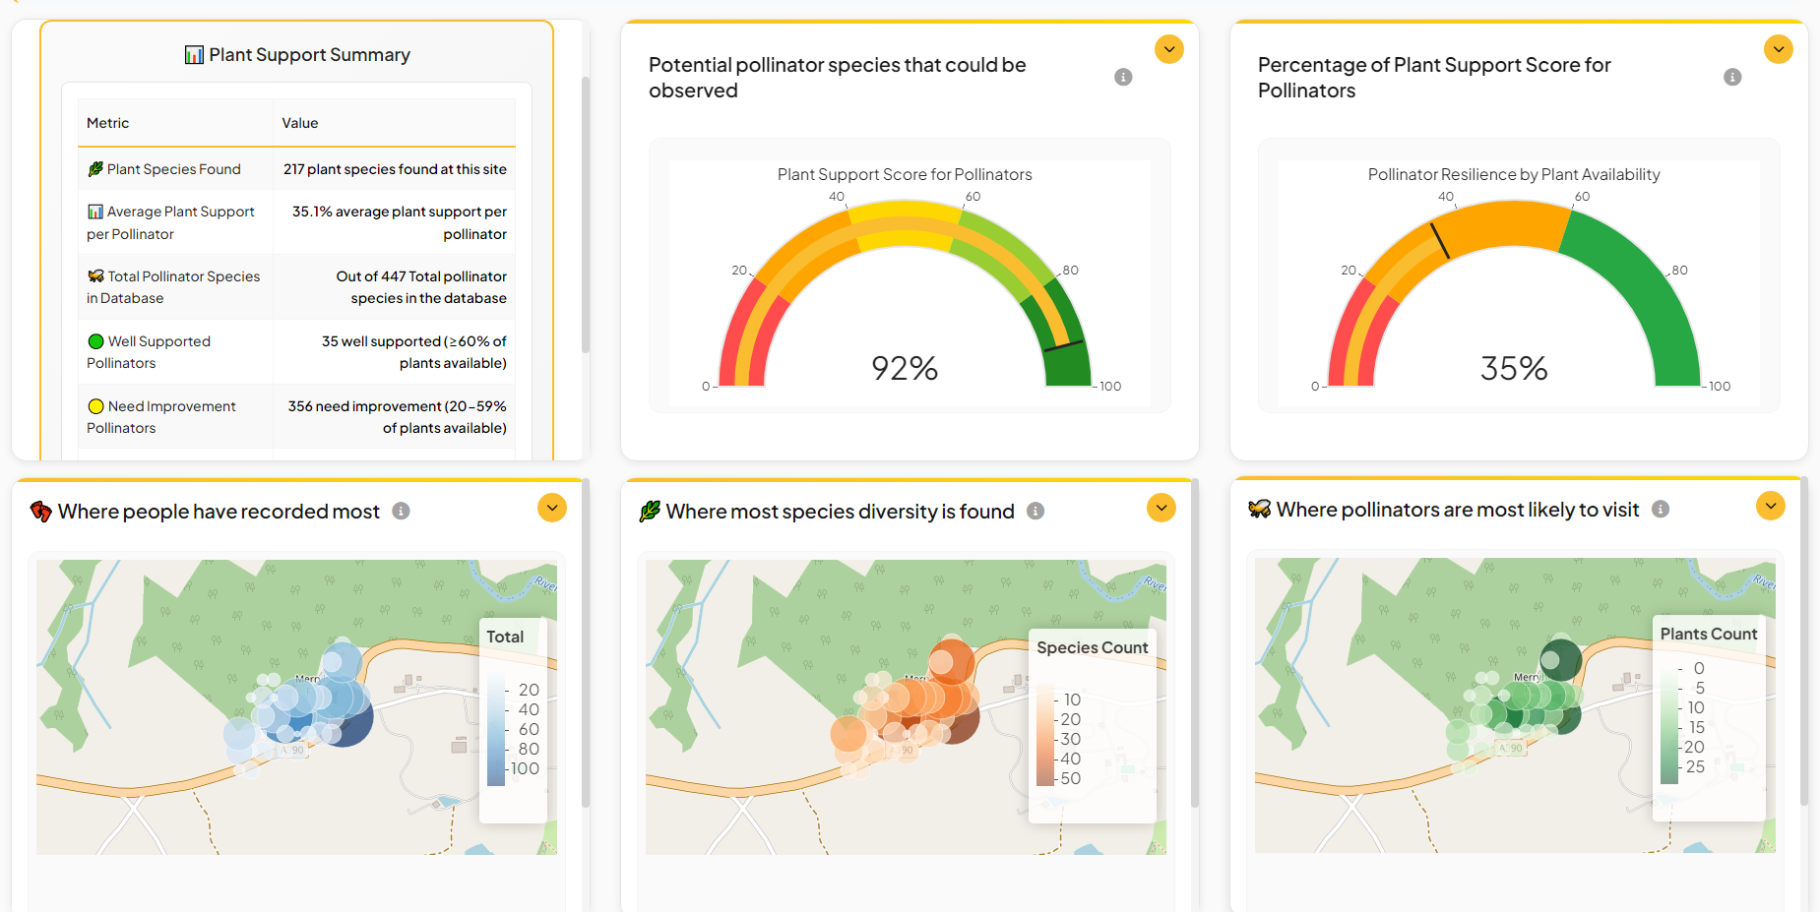The width and height of the screenshot is (1820, 912).
Task: Expand dropdown on Potential pollinator species card
Action: coord(1169,49)
